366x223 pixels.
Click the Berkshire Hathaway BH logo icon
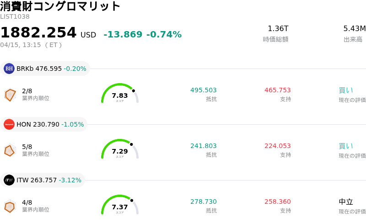(9, 69)
